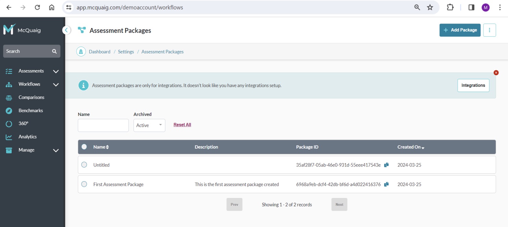
Task: Click the Reset All link
Action: 182,124
